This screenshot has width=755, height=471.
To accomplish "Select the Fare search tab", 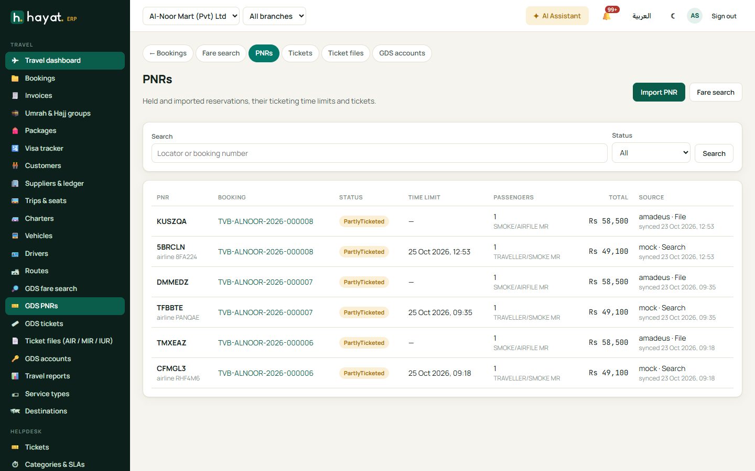I will click(x=221, y=53).
